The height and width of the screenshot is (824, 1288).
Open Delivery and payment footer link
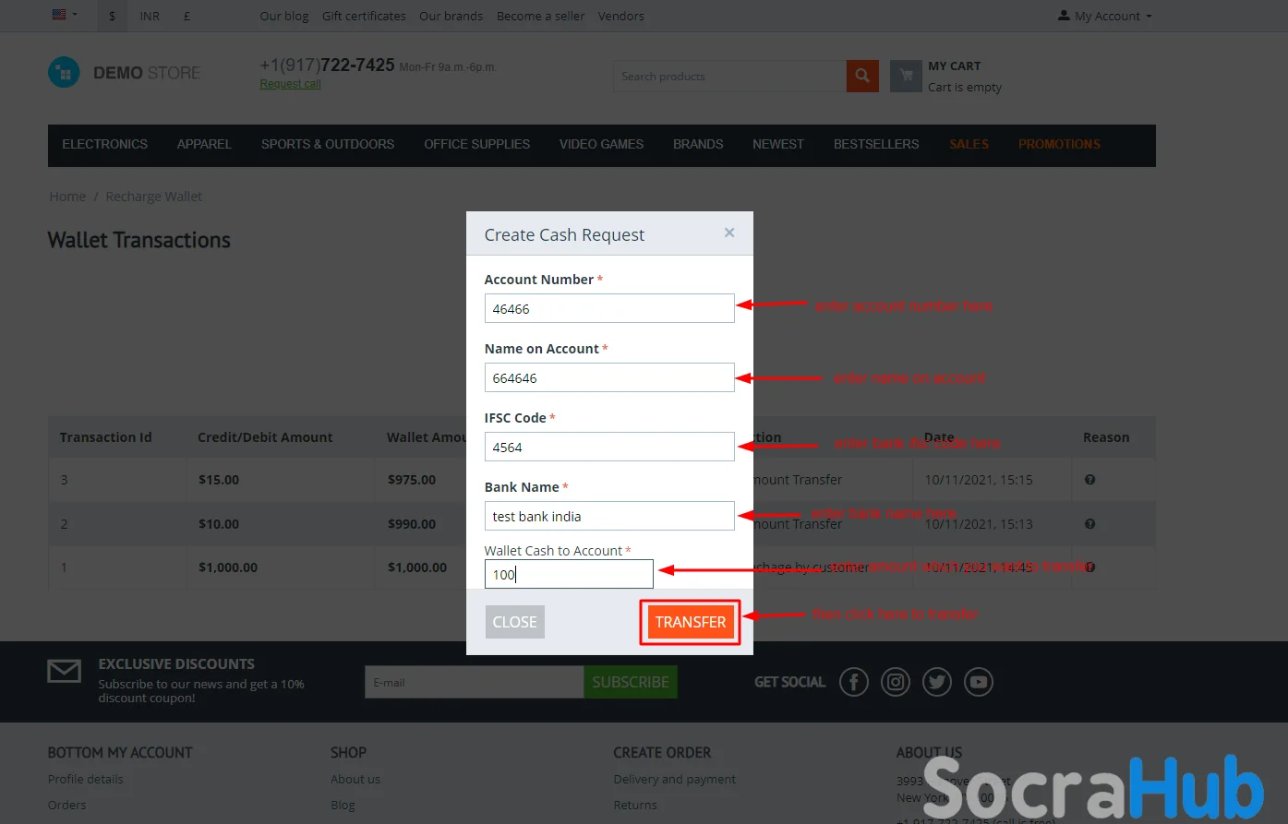(675, 780)
